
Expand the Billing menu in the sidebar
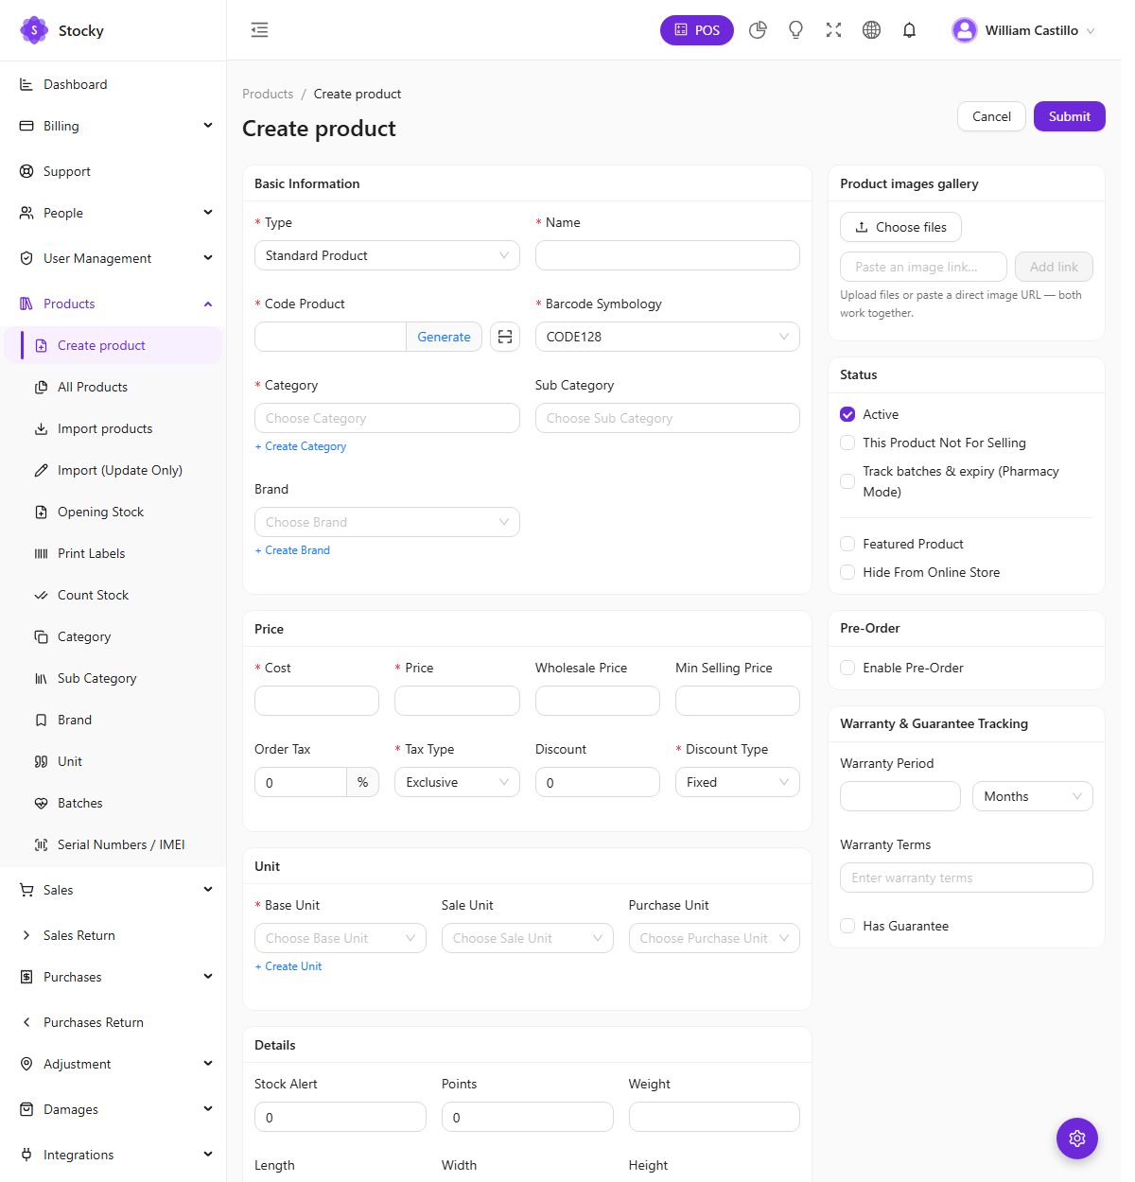click(x=113, y=126)
